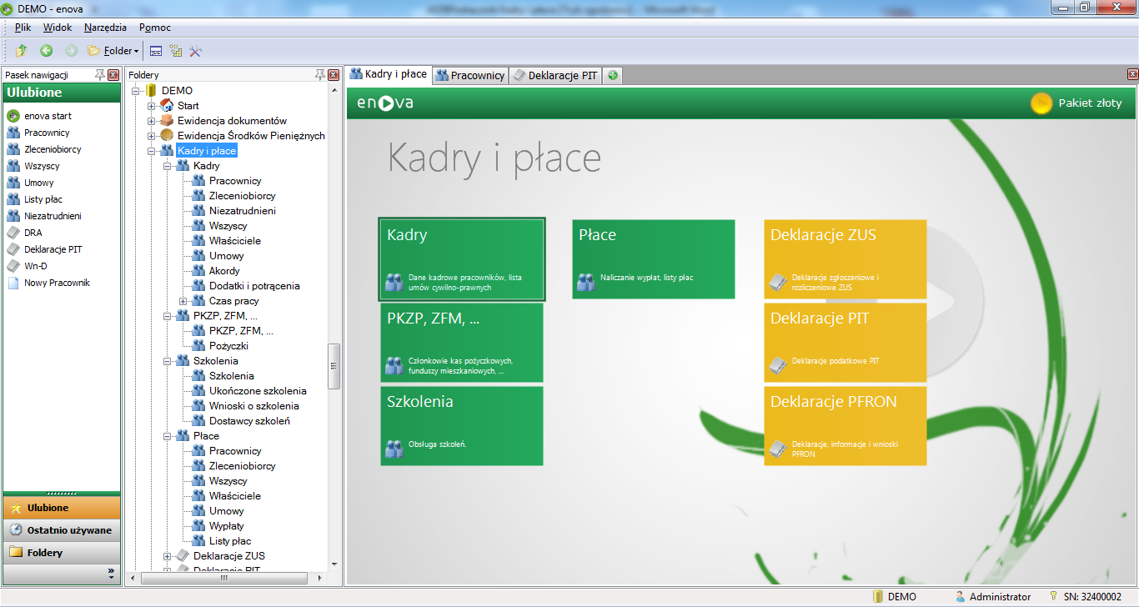The image size is (1139, 607).
Task: Close the Foldery panel
Action: pos(334,75)
